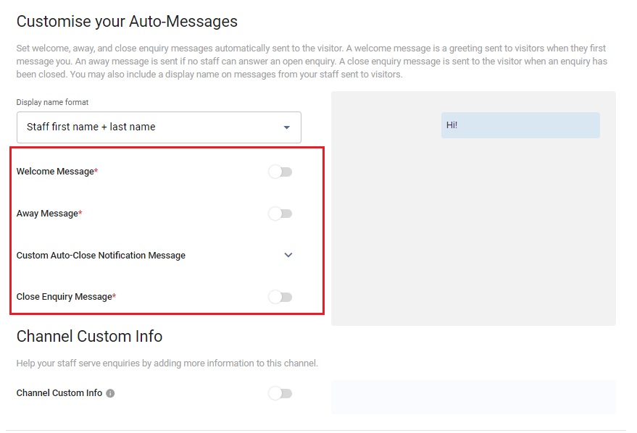This screenshot has height=433, width=637.
Task: Click the Close Enquiry Message label
Action: click(66, 297)
